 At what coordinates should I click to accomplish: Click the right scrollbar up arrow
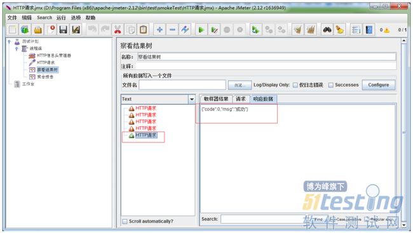[403, 41]
